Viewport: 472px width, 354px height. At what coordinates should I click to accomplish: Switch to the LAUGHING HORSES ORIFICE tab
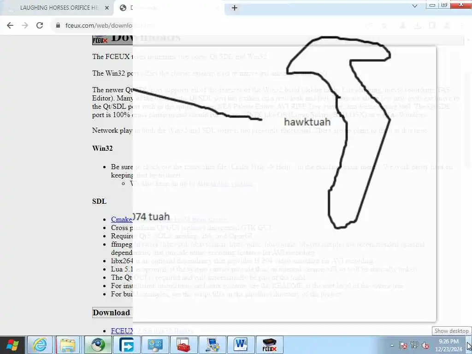point(59,8)
